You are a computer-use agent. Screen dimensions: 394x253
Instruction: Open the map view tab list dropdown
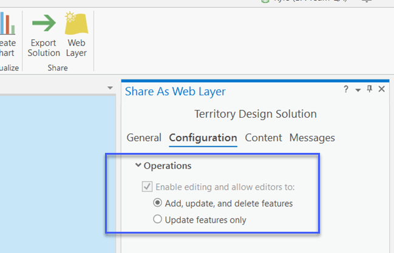(110, 88)
